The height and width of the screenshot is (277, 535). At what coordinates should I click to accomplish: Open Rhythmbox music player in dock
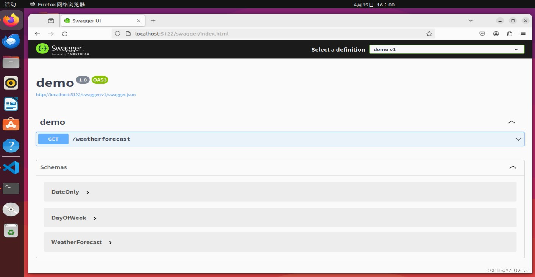[x=11, y=83]
